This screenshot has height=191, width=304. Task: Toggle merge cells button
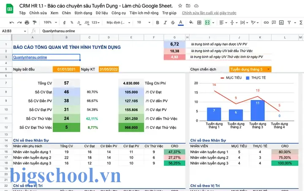click(207, 23)
